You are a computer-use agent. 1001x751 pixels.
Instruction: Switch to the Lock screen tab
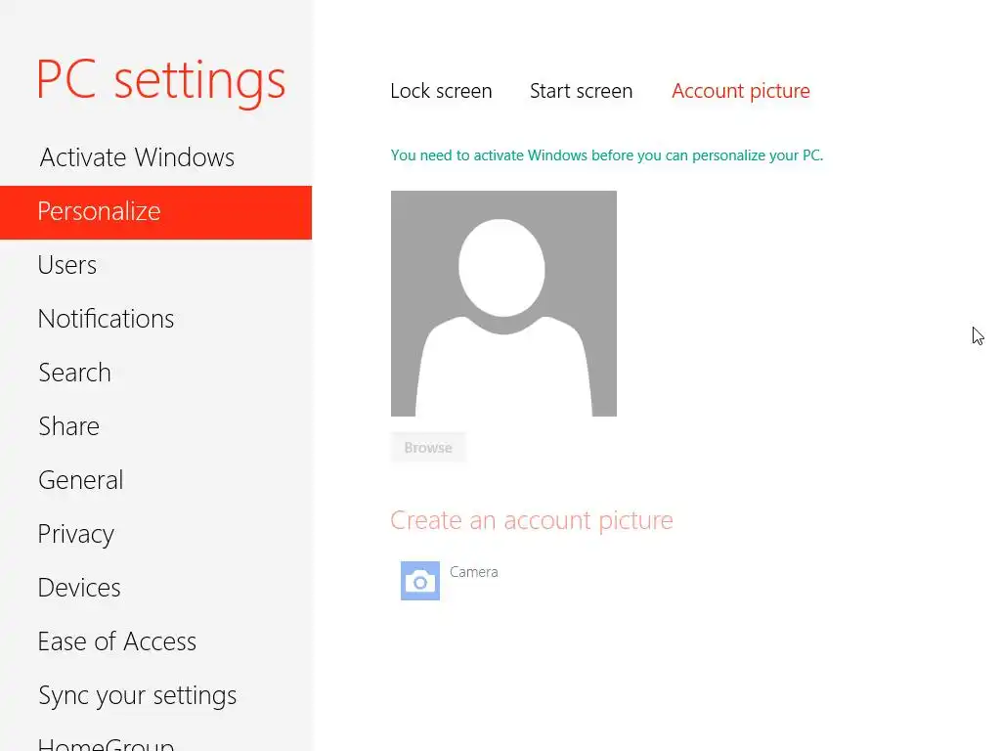tap(441, 91)
